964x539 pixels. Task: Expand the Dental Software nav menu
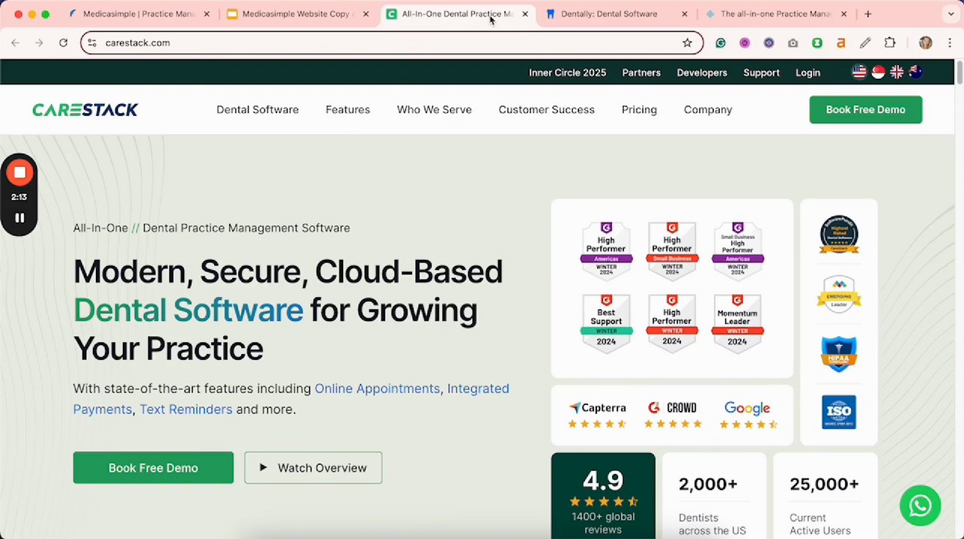[x=257, y=109]
